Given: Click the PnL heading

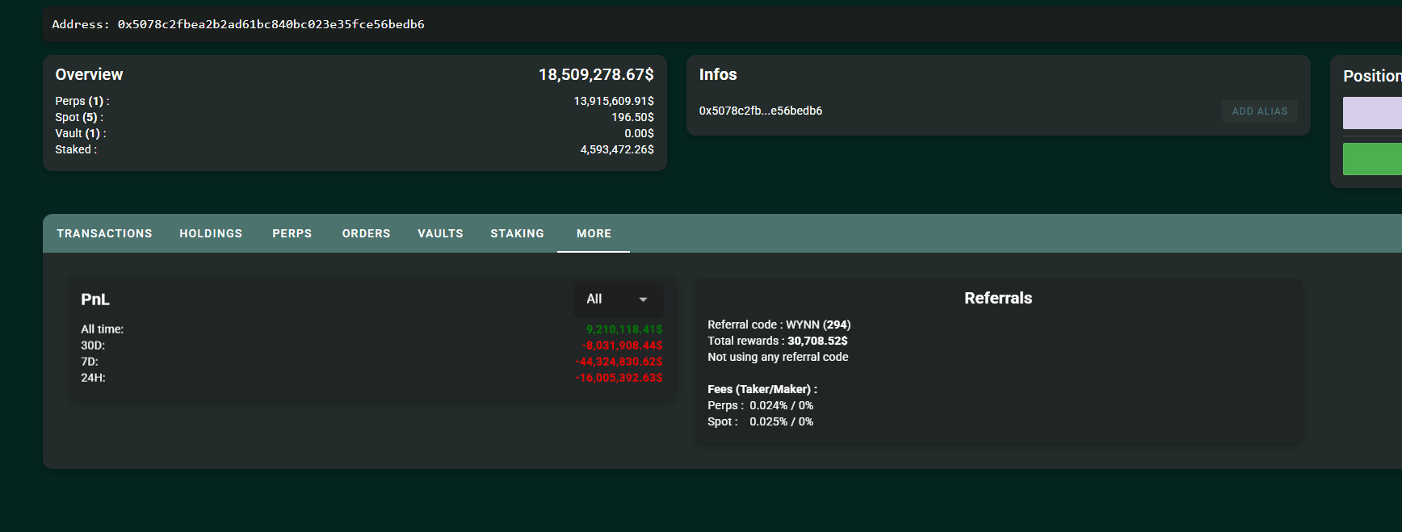Looking at the screenshot, I should coord(95,300).
